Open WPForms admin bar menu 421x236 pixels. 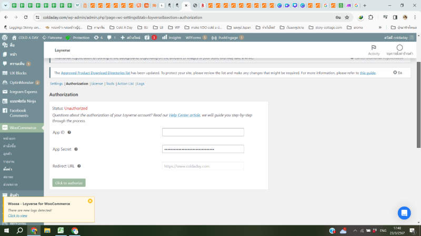click(196, 37)
